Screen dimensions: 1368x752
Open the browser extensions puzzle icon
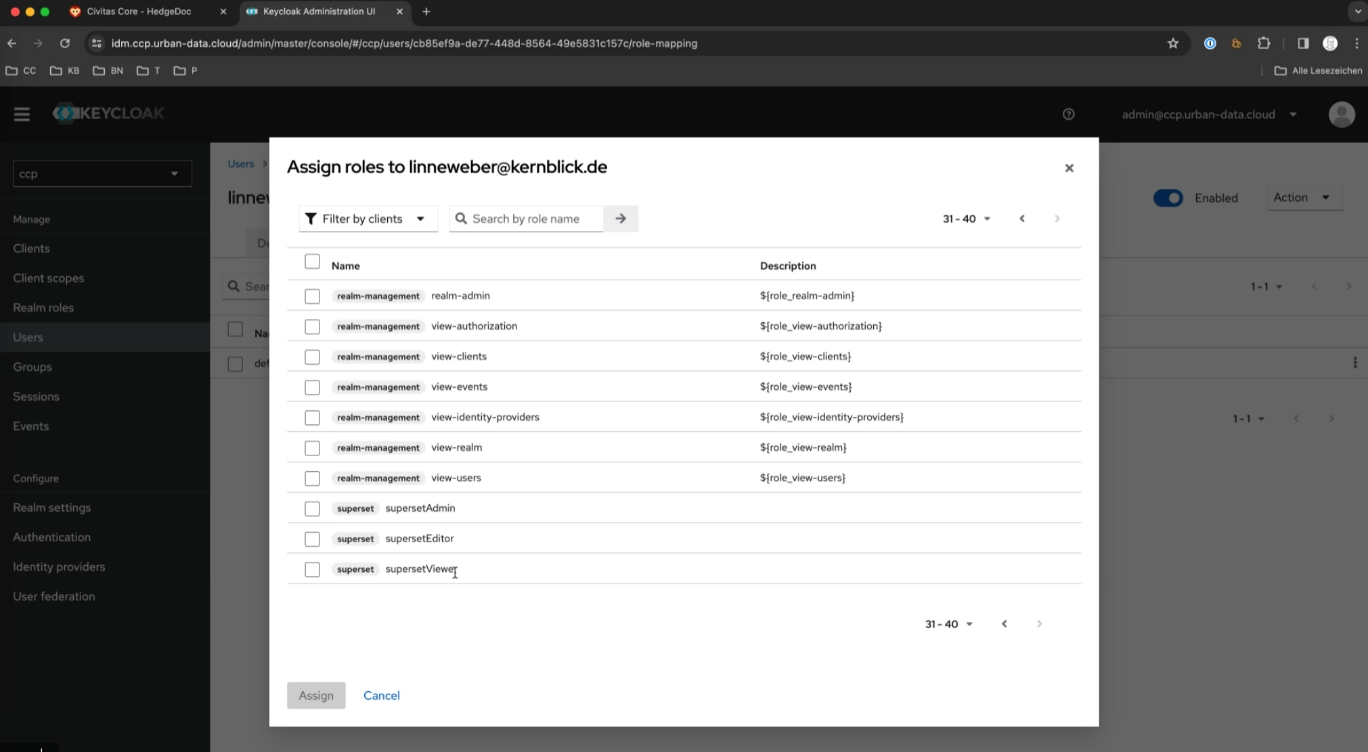1264,43
